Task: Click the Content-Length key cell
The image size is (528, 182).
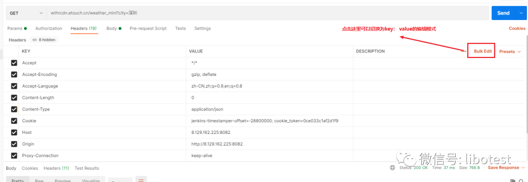Action: coord(102,98)
